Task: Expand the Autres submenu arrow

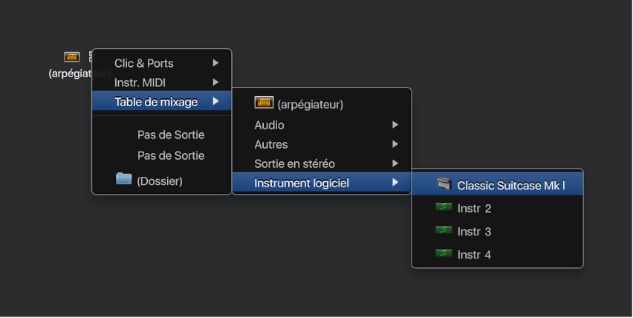Action: pos(396,144)
